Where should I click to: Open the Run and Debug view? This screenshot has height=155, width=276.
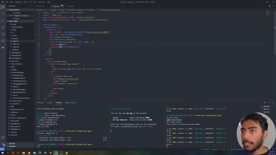pos(3,27)
